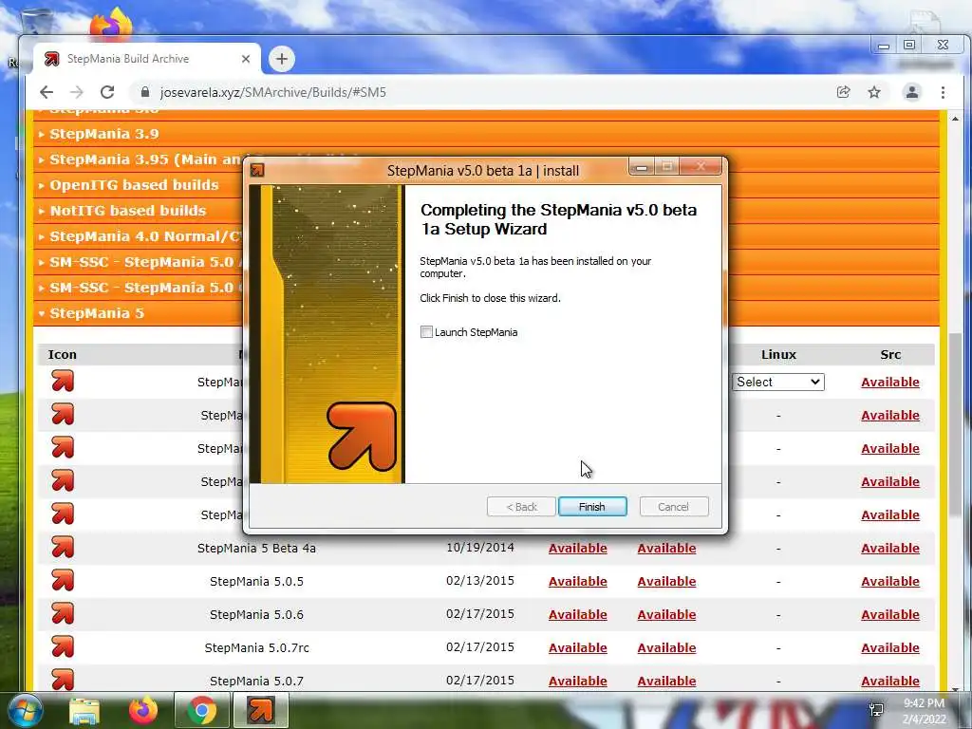Bookmark this page with the star
Screen dimensions: 972x729
tap(874, 92)
